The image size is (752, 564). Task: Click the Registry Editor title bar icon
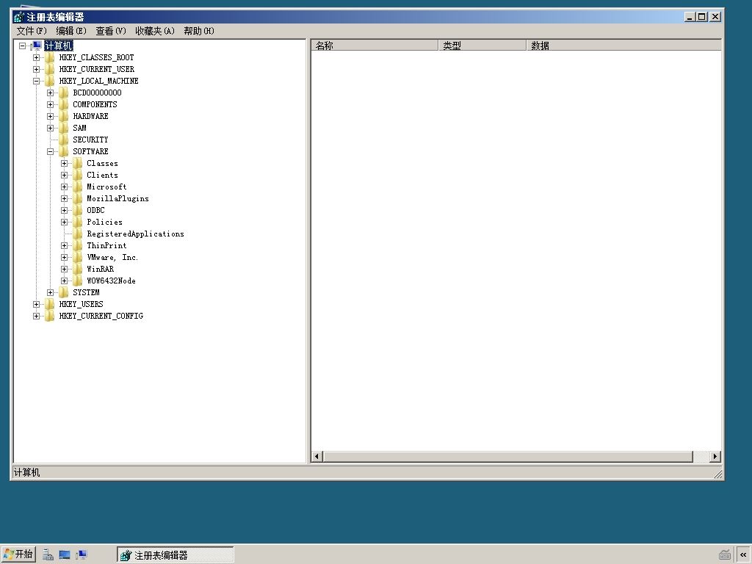(18, 17)
